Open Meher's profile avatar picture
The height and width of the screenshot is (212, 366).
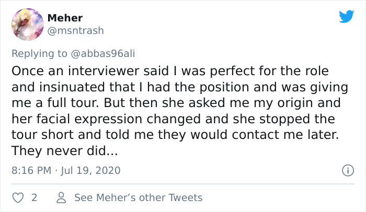tap(26, 24)
